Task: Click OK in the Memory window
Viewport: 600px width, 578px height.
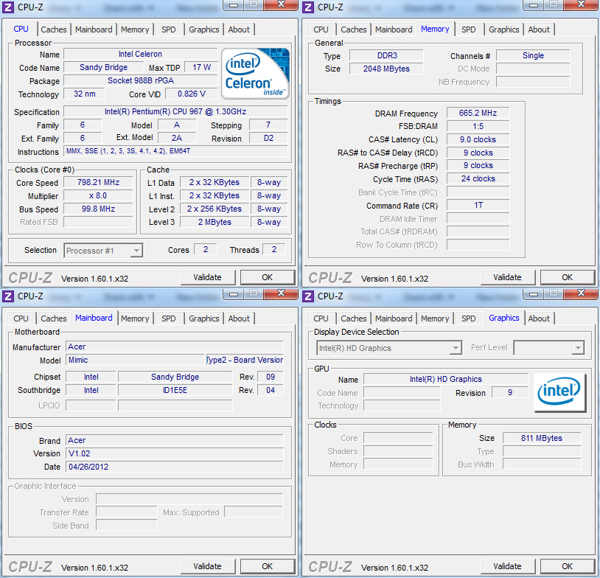Action: (568, 277)
